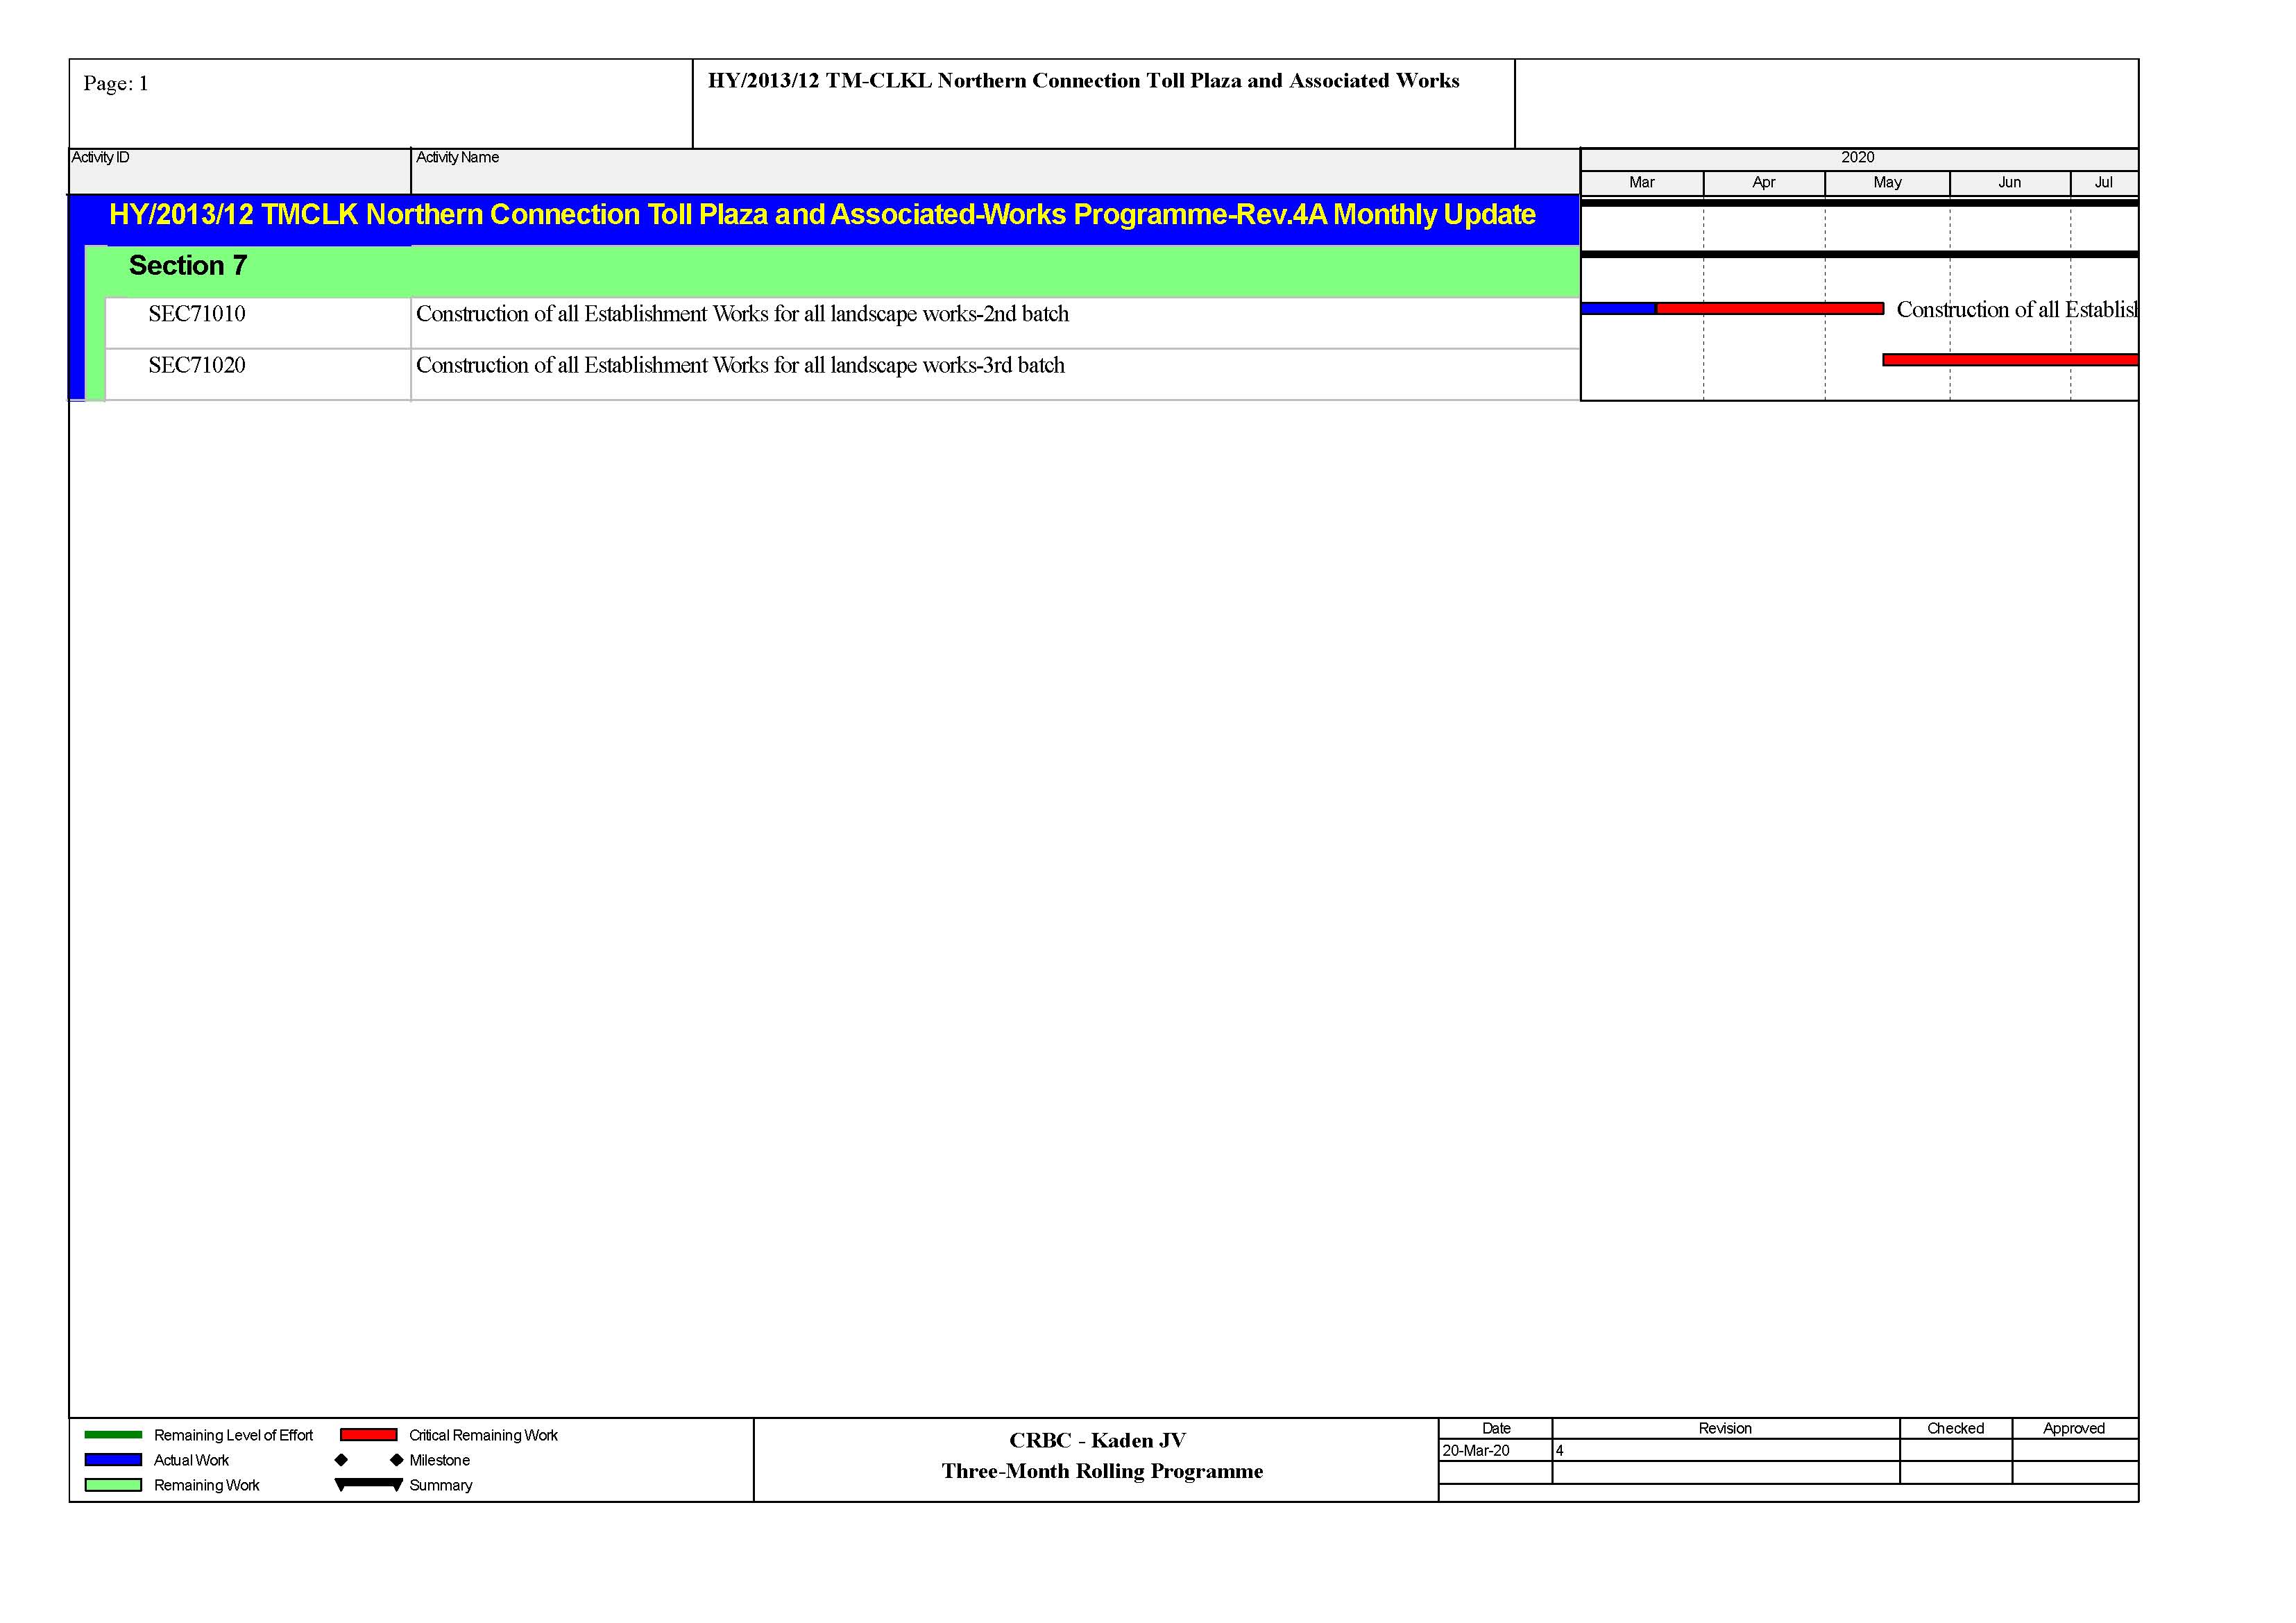Select the green 'Section 7' group band
Image resolution: width=2296 pixels, height=1623 pixels.
pos(832,271)
